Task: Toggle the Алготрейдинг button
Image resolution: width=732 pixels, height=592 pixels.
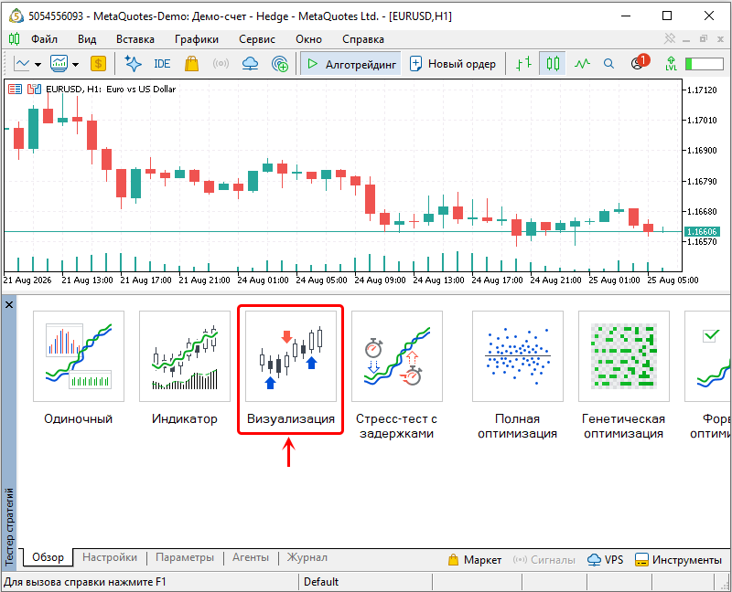Action: coord(350,64)
